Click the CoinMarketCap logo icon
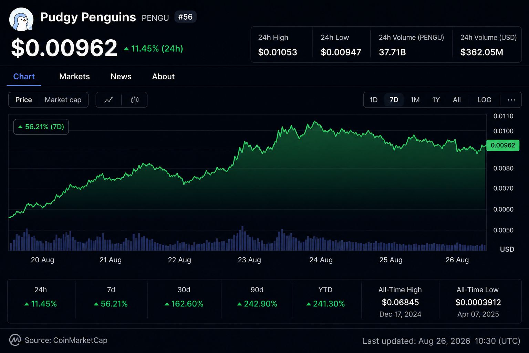Image resolution: width=529 pixels, height=353 pixels. tap(15, 340)
